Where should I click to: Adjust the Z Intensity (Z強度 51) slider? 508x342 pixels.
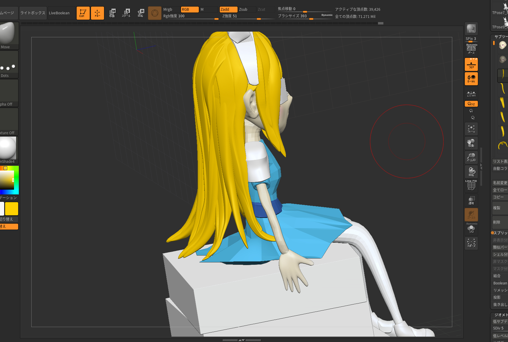(x=248, y=16)
